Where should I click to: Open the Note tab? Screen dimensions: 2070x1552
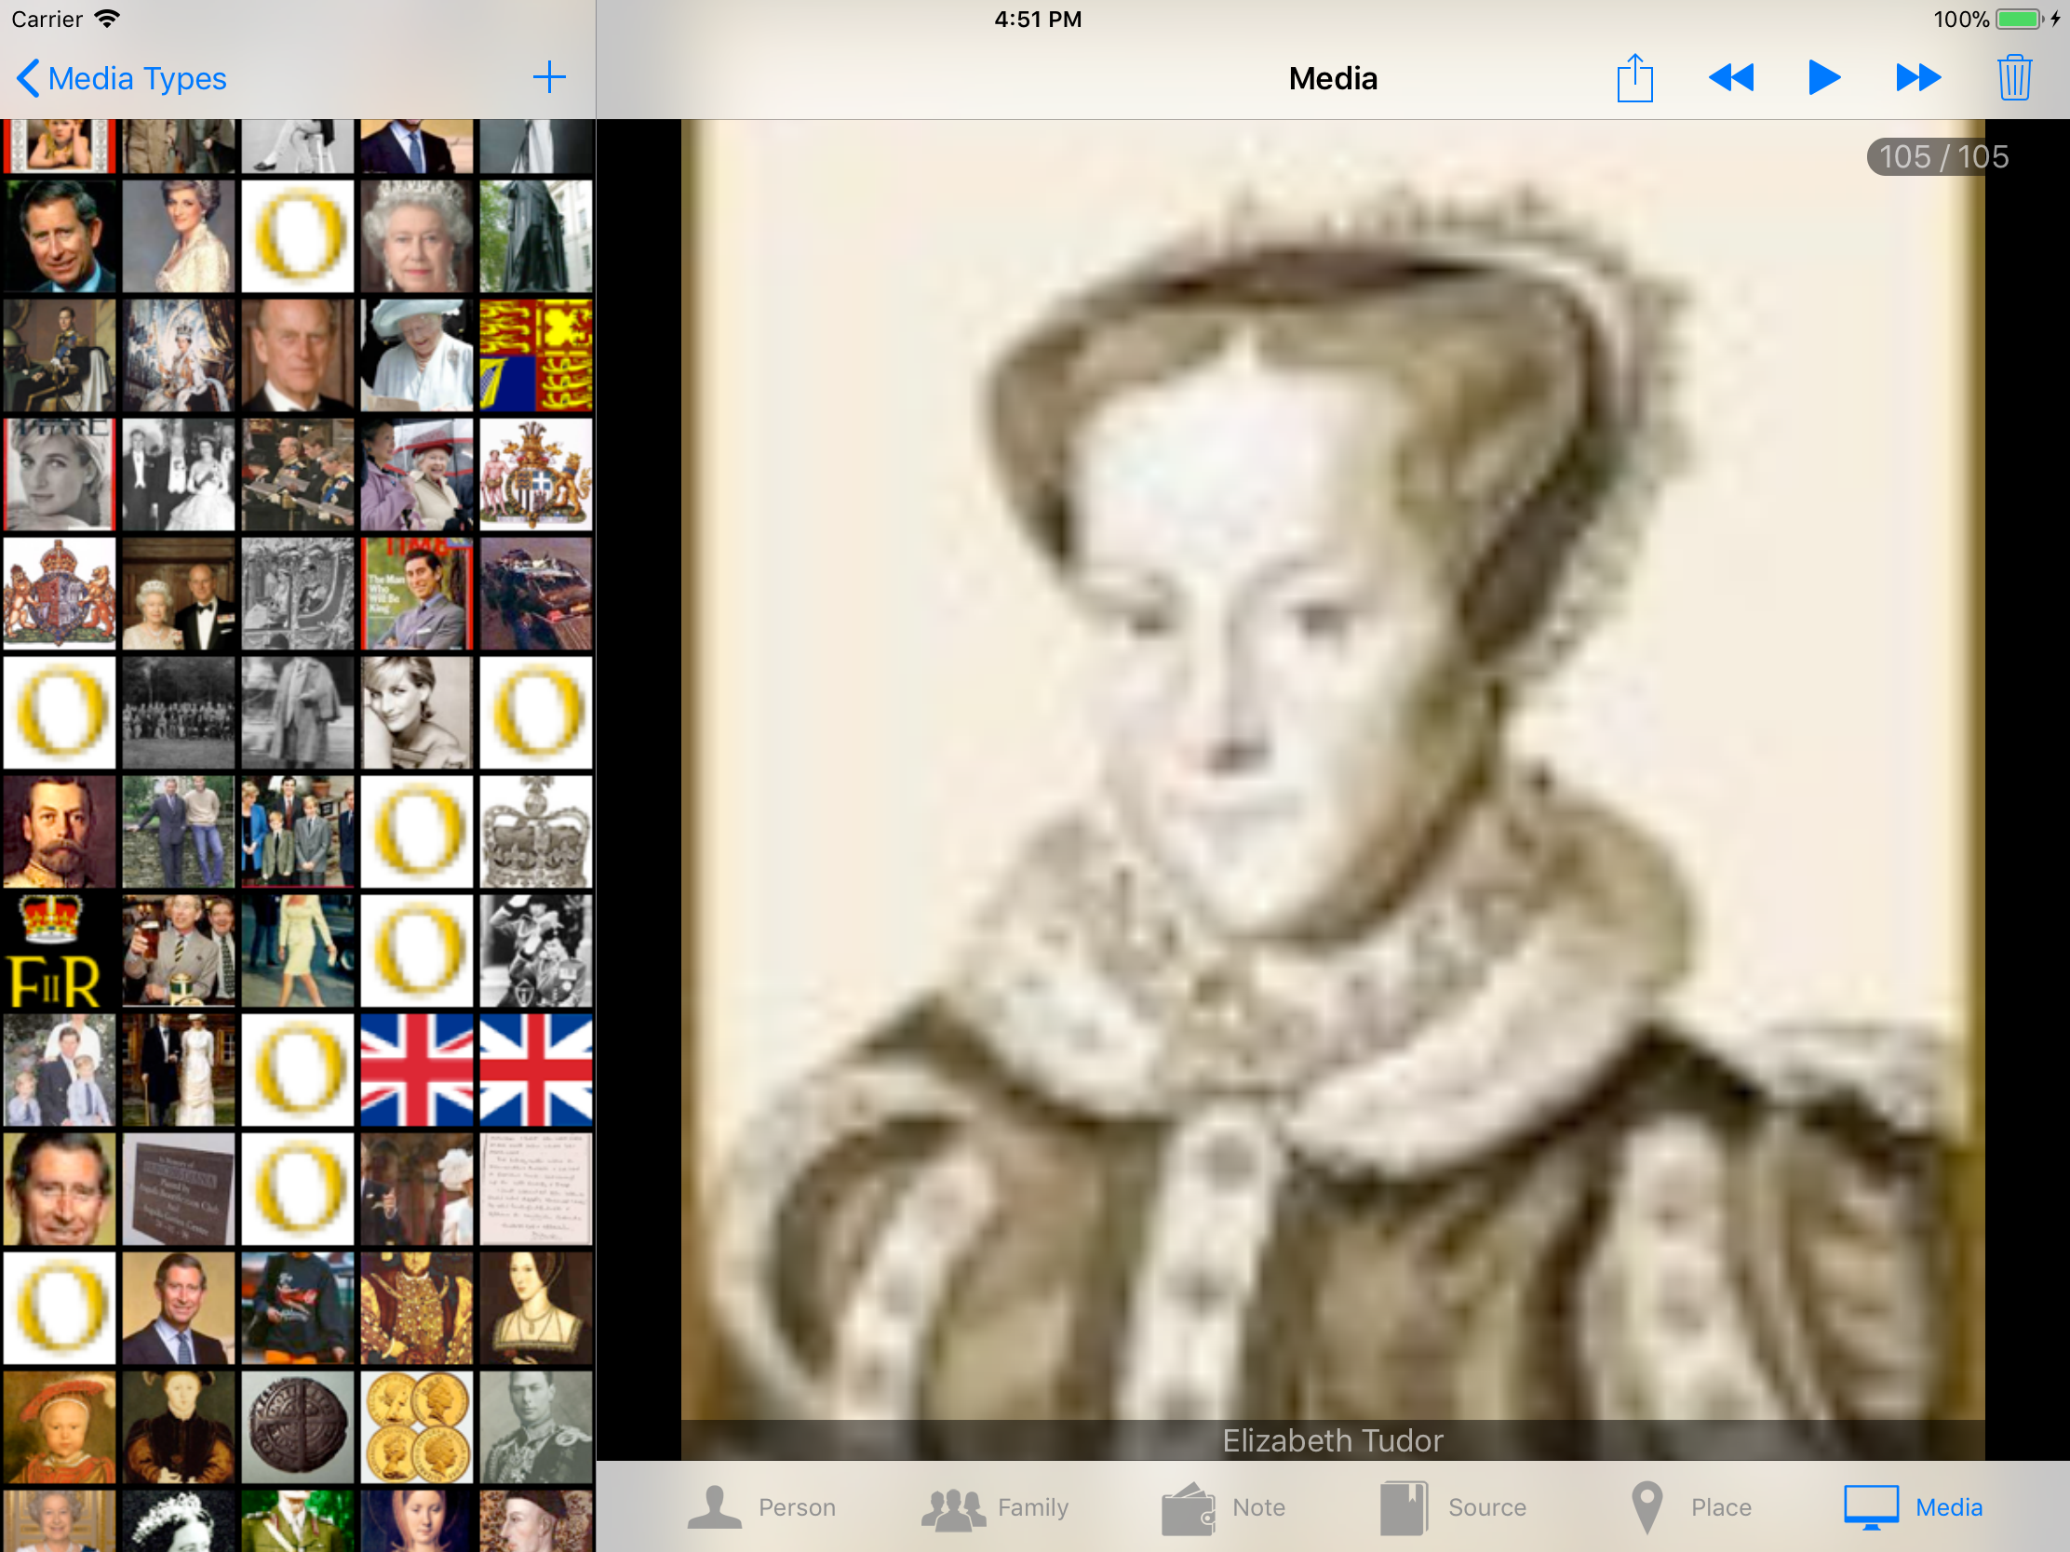pyautogui.click(x=1224, y=1507)
